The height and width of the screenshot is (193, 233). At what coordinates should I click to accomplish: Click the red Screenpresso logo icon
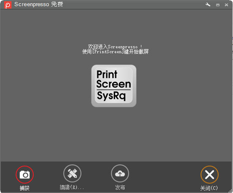point(7,5)
